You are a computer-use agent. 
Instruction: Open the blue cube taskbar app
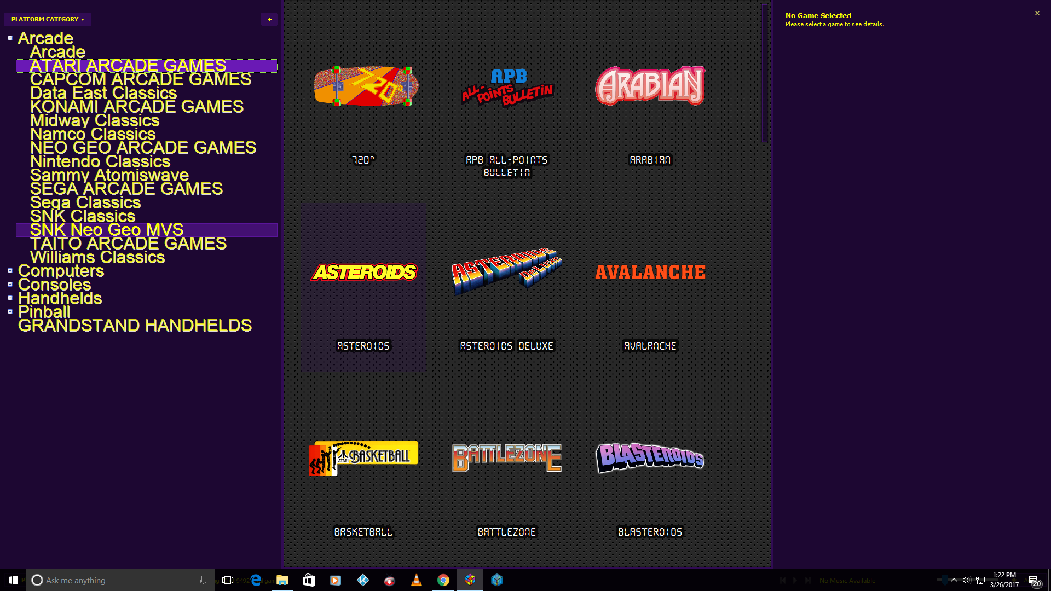pos(497,580)
